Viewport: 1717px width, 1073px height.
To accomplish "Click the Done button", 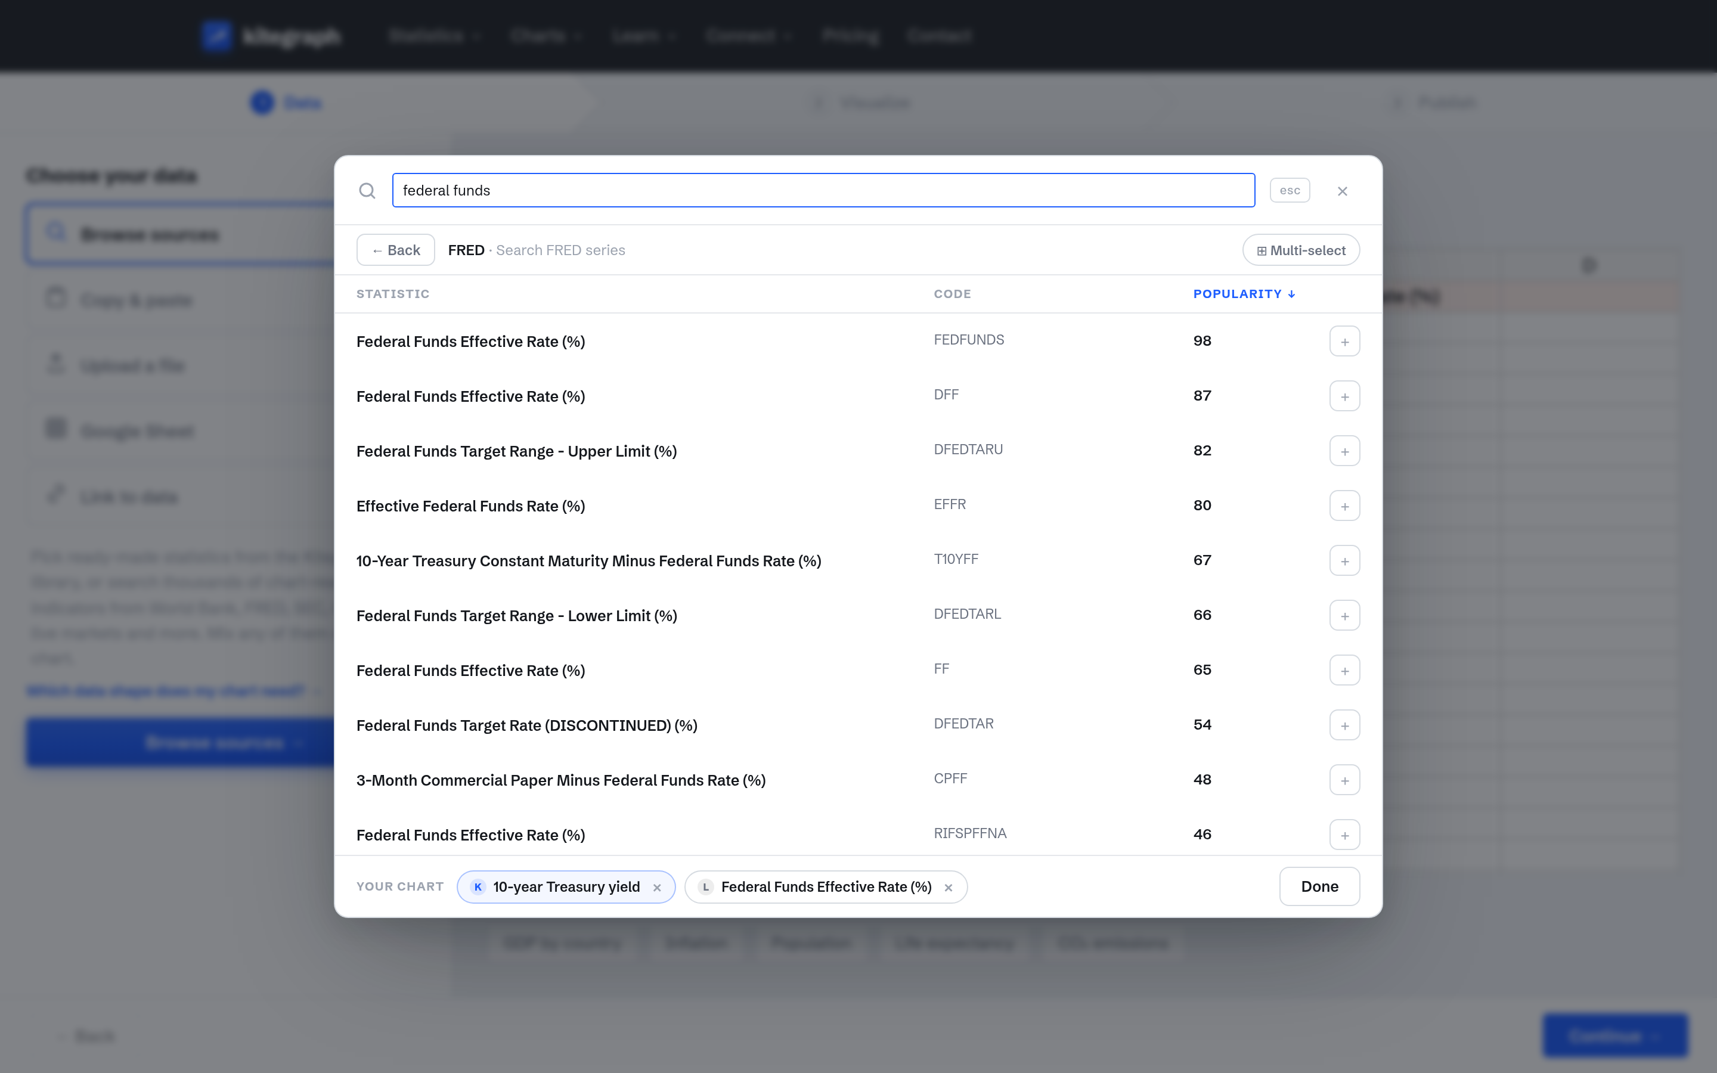I will (x=1319, y=886).
